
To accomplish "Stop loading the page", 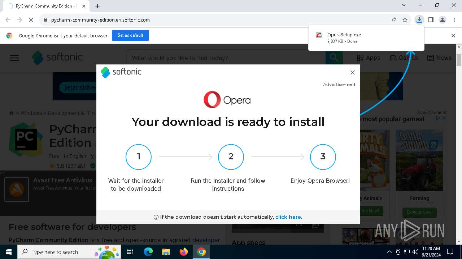I will [x=31, y=20].
